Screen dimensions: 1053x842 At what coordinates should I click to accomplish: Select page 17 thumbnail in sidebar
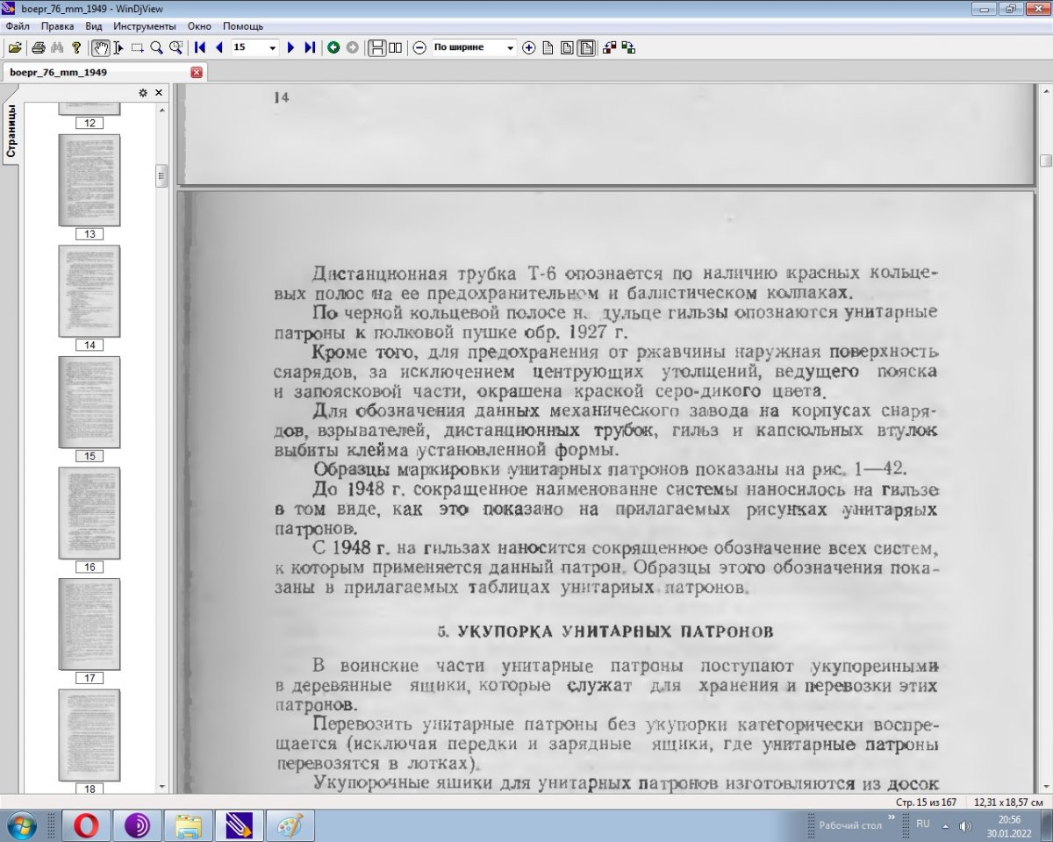90,624
